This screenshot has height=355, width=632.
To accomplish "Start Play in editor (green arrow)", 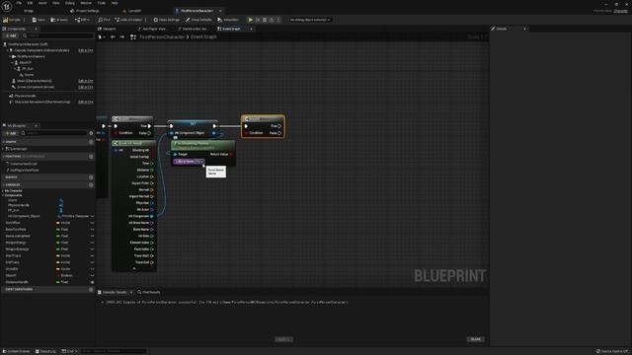I will point(250,20).
